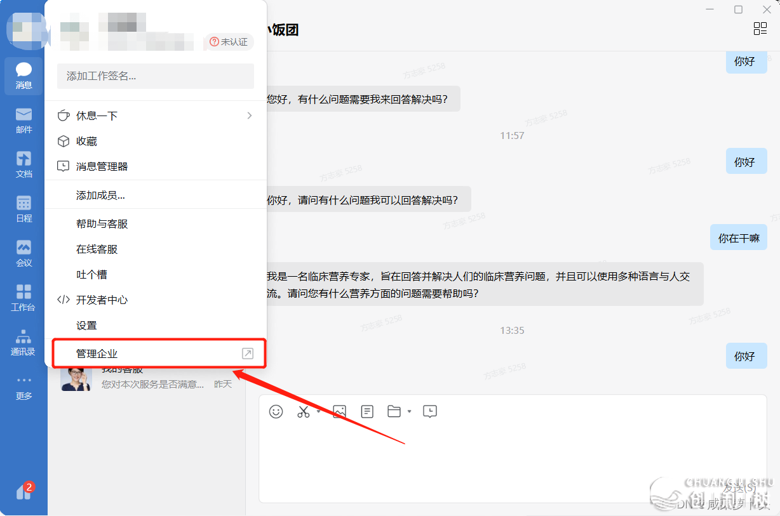Click the 添加工作签名 input field
The height and width of the screenshot is (516, 780).
click(x=156, y=76)
